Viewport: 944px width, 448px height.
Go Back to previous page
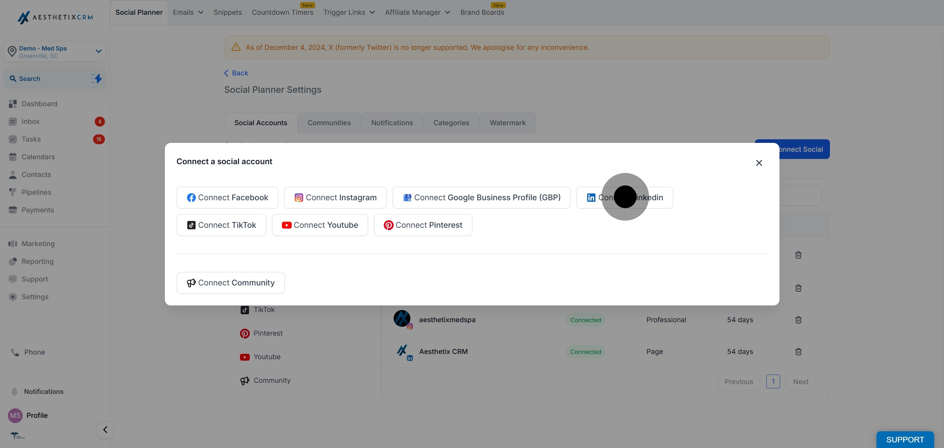point(236,73)
